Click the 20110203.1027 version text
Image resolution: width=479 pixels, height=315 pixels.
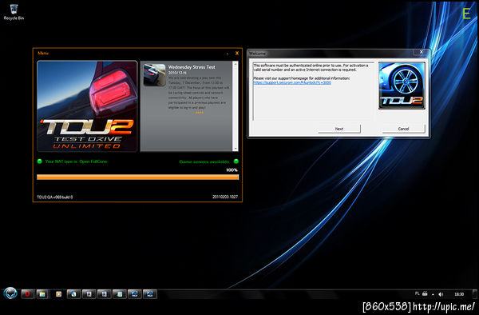(x=225, y=197)
